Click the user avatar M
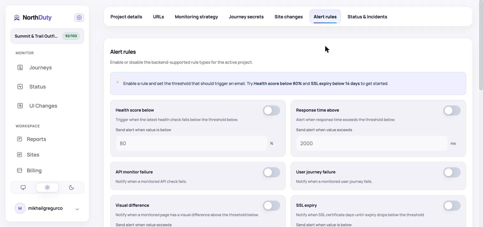This screenshot has height=227, width=483. tap(20, 208)
